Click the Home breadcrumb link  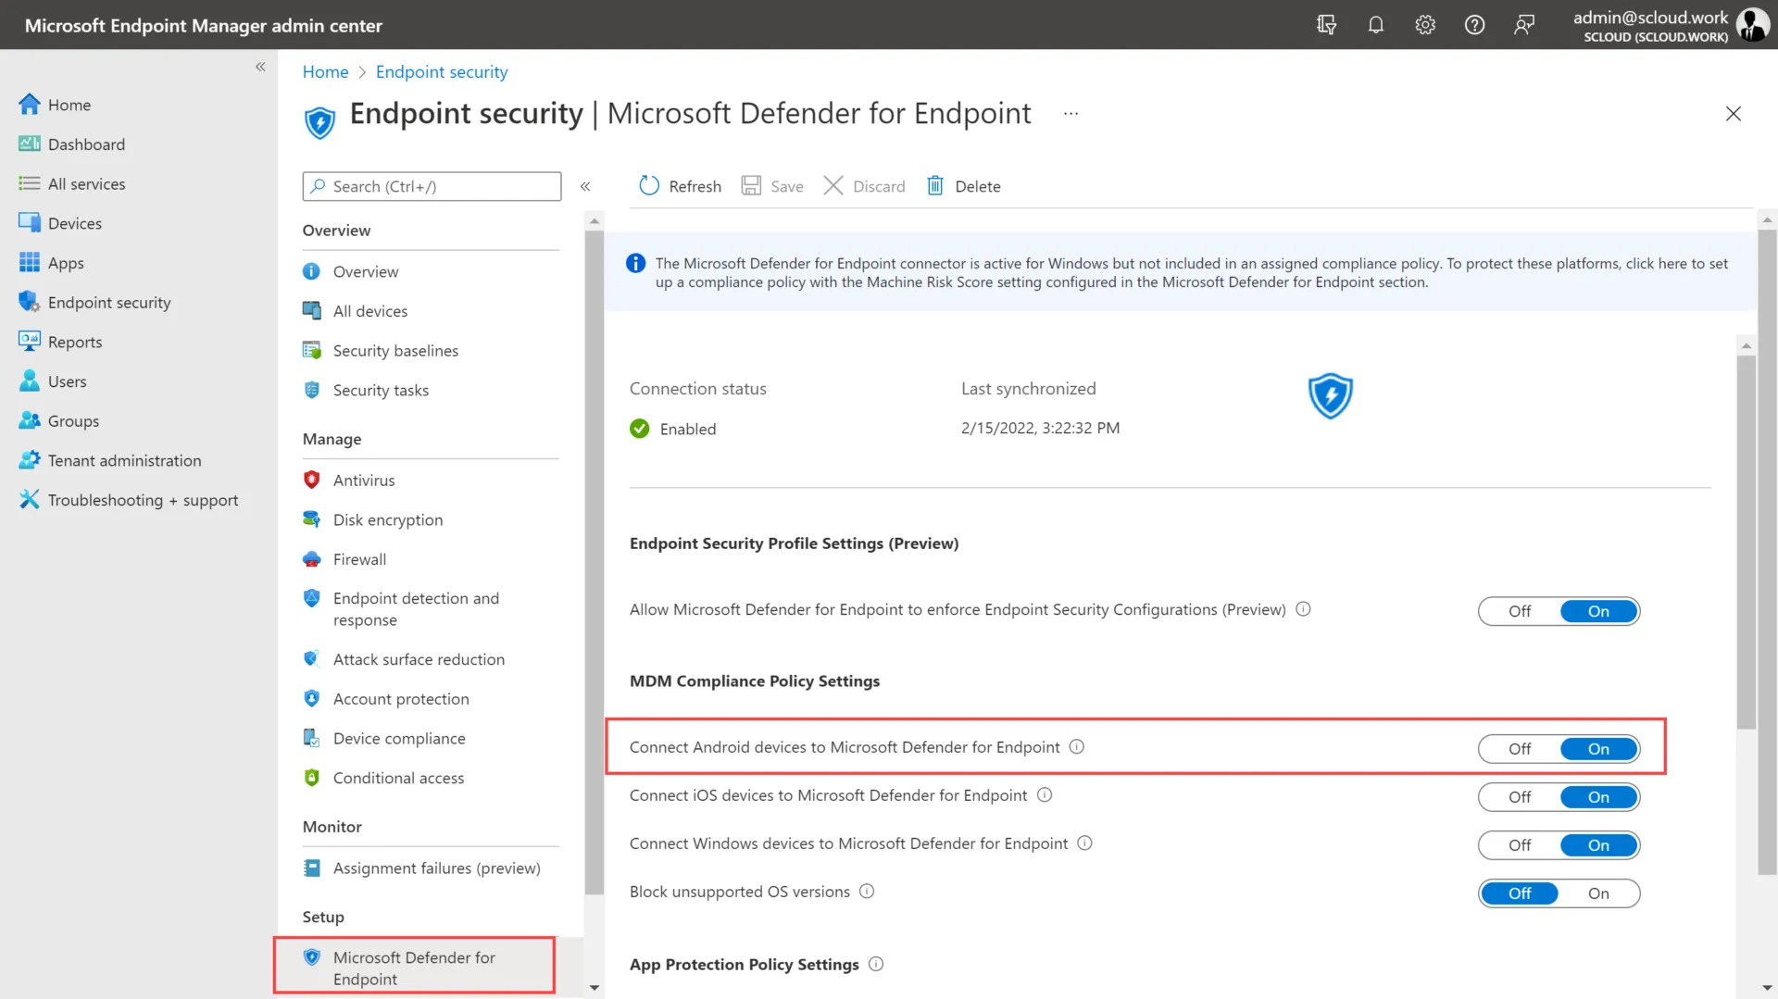click(325, 72)
